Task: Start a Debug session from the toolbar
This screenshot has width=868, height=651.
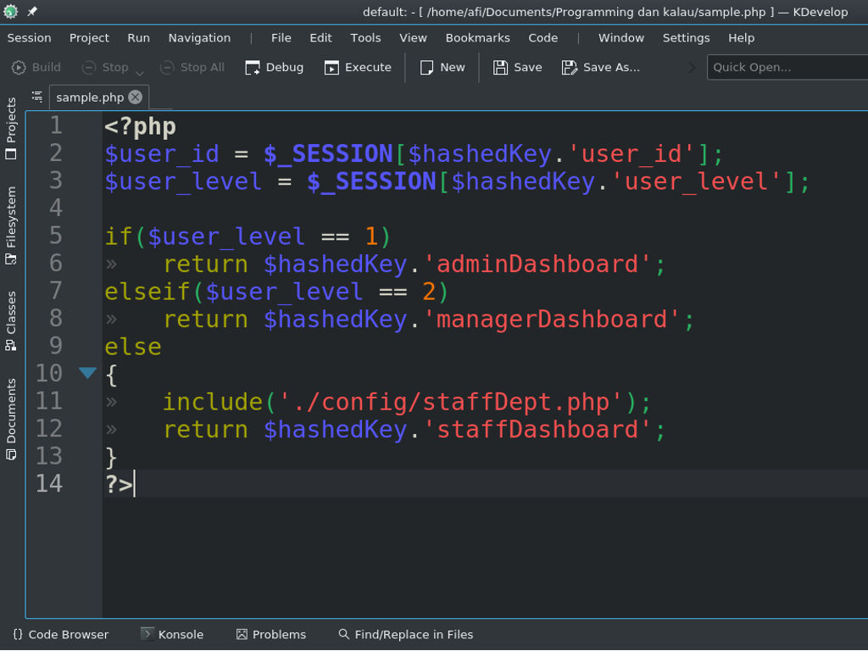Action: [x=273, y=67]
